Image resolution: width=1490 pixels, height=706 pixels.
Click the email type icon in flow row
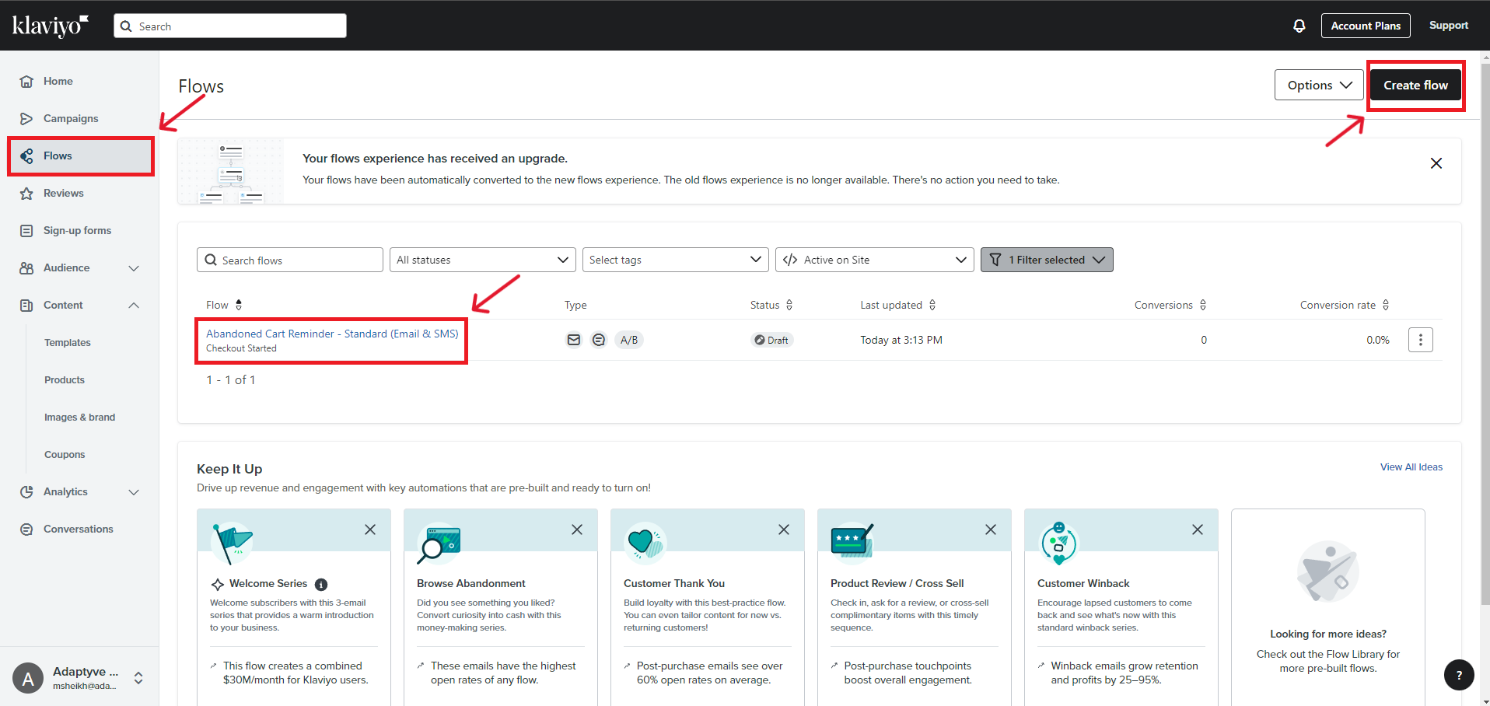(573, 340)
